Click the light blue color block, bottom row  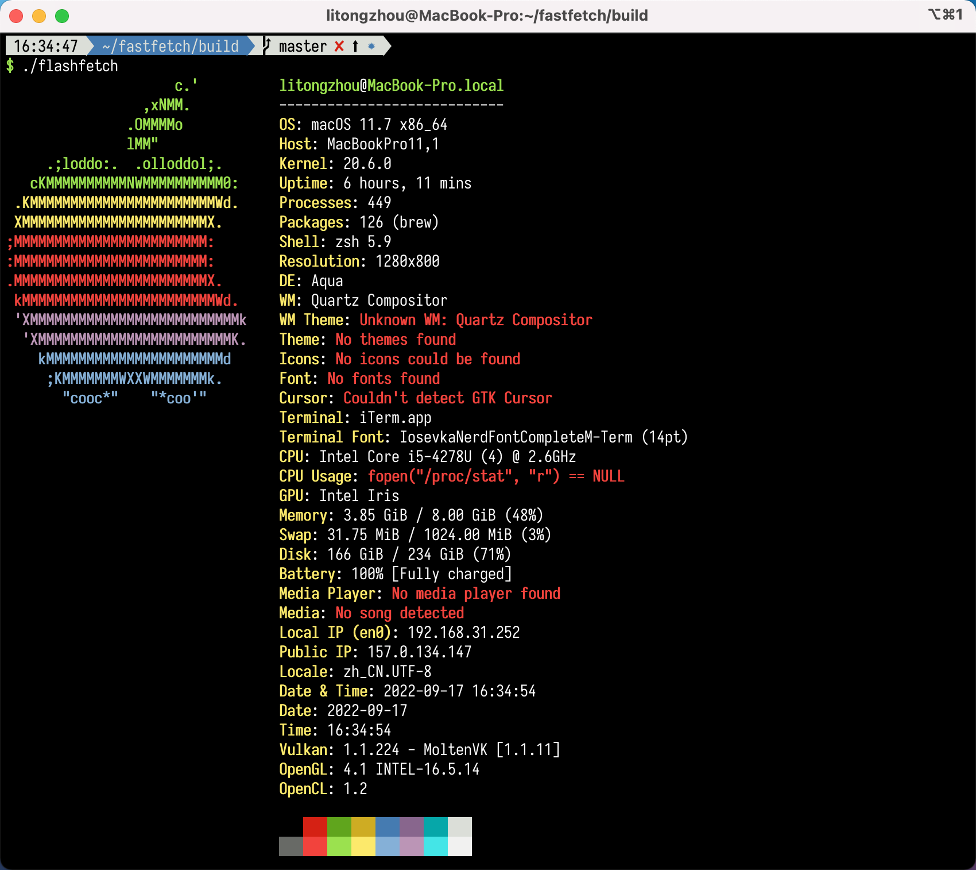[388, 846]
